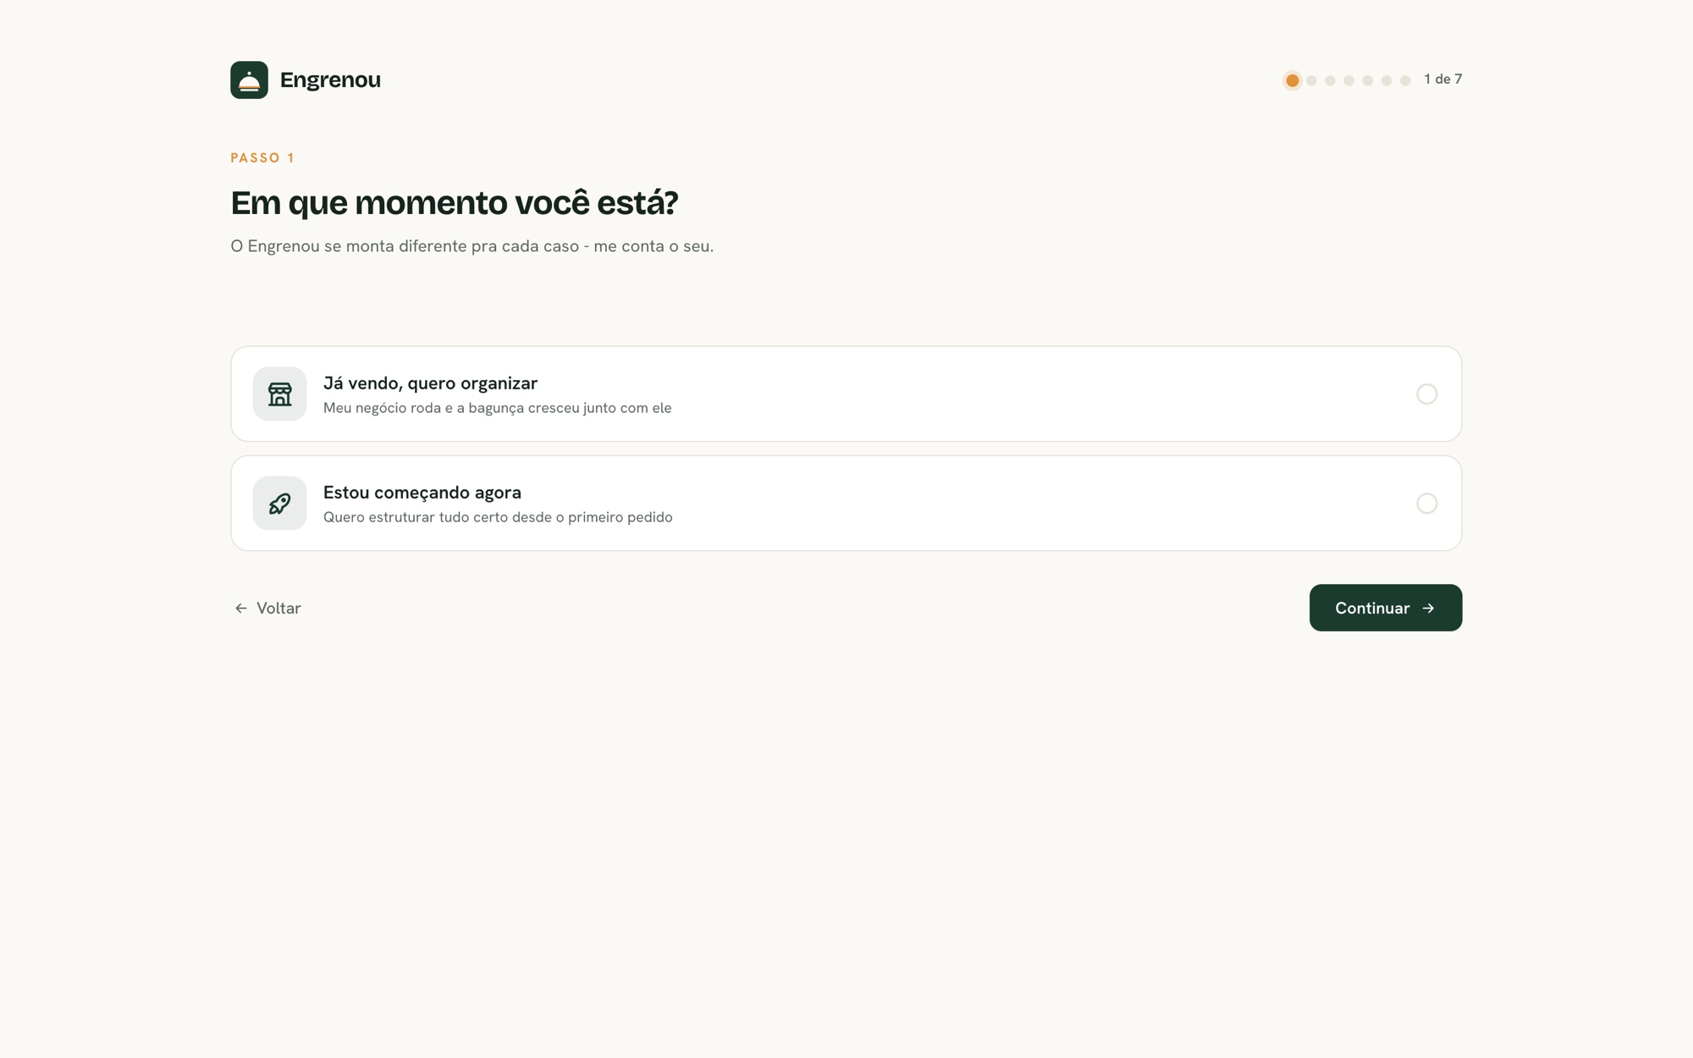The image size is (1693, 1058).
Task: Click the Engrenou cloche logo icon
Action: [x=249, y=80]
